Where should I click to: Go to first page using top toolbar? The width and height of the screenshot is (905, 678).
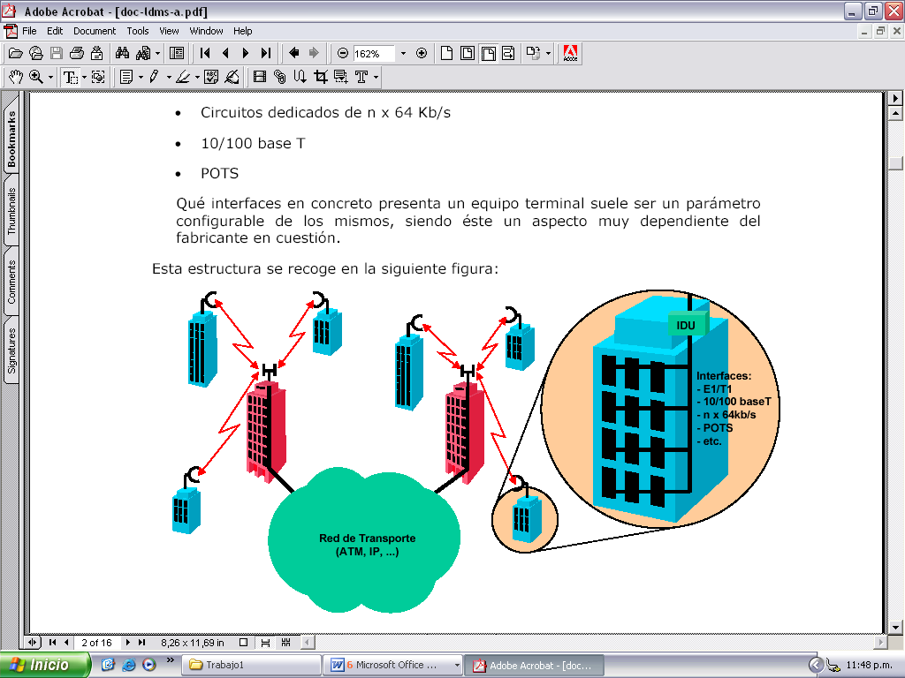[205, 54]
